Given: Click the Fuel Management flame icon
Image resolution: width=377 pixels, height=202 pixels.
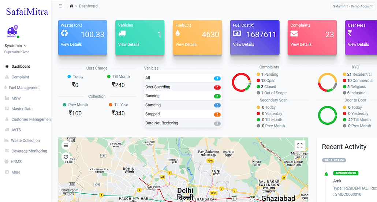Looking at the screenshot, I should click(5, 87).
